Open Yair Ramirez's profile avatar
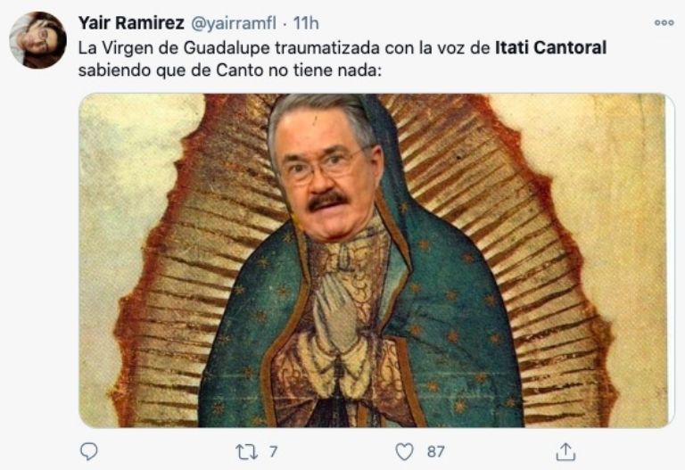The image size is (685, 470). [x=38, y=40]
